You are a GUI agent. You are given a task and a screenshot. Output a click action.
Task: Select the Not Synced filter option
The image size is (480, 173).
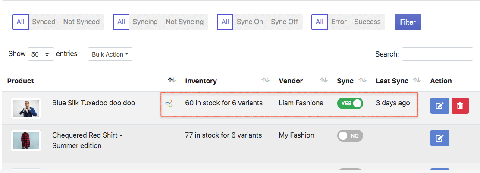coord(82,22)
